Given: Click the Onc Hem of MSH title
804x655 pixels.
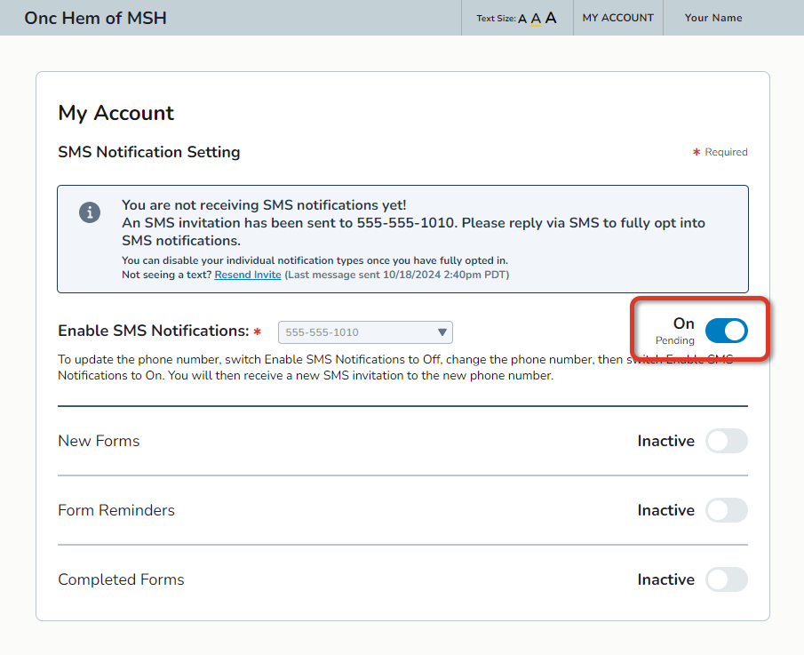Looking at the screenshot, I should point(95,18).
